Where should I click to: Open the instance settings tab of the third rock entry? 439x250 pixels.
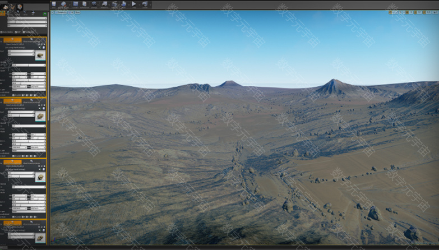pyautogui.click(x=31, y=162)
